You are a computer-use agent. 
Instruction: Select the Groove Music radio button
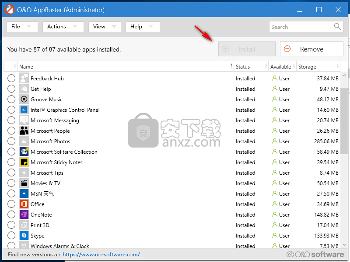click(x=11, y=99)
